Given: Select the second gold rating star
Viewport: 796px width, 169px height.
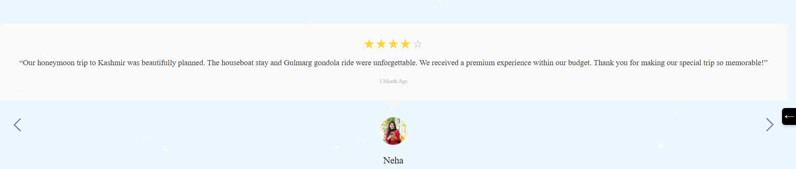Looking at the screenshot, I should tap(381, 44).
